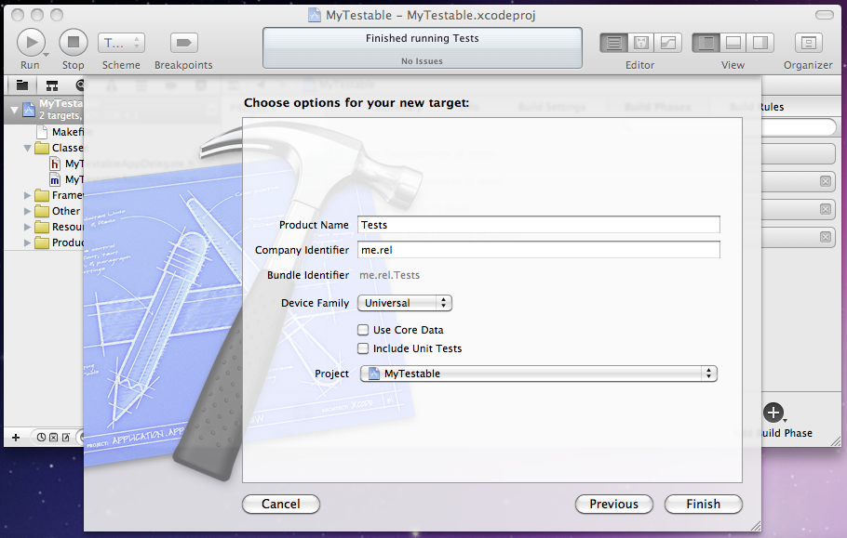Toggle the Navigator pane view button
Image resolution: width=847 pixels, height=538 pixels.
point(706,43)
